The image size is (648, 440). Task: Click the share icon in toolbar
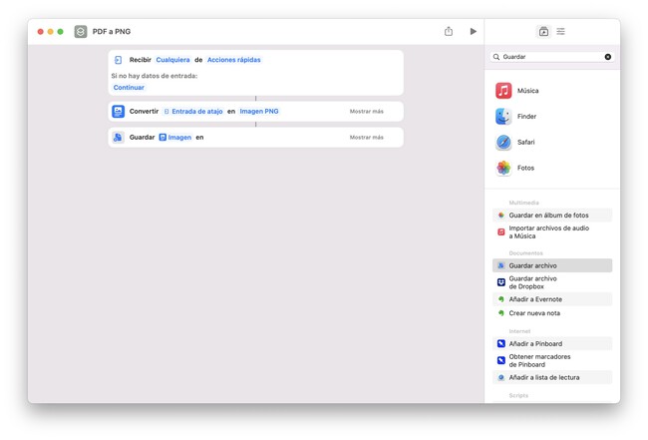(x=449, y=32)
